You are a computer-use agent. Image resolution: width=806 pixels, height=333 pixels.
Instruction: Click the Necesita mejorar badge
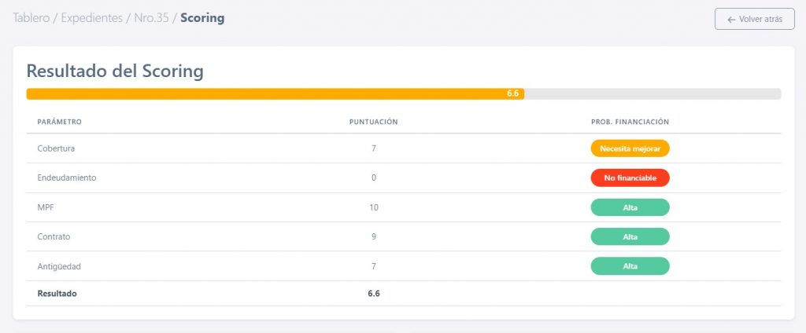coord(630,148)
